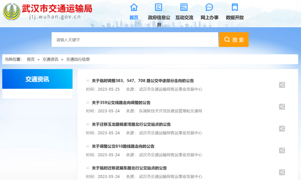The image size is (301, 180).
Task: Click the share icon for the 810路 adjustment notice
Action: pyautogui.click(x=282, y=151)
